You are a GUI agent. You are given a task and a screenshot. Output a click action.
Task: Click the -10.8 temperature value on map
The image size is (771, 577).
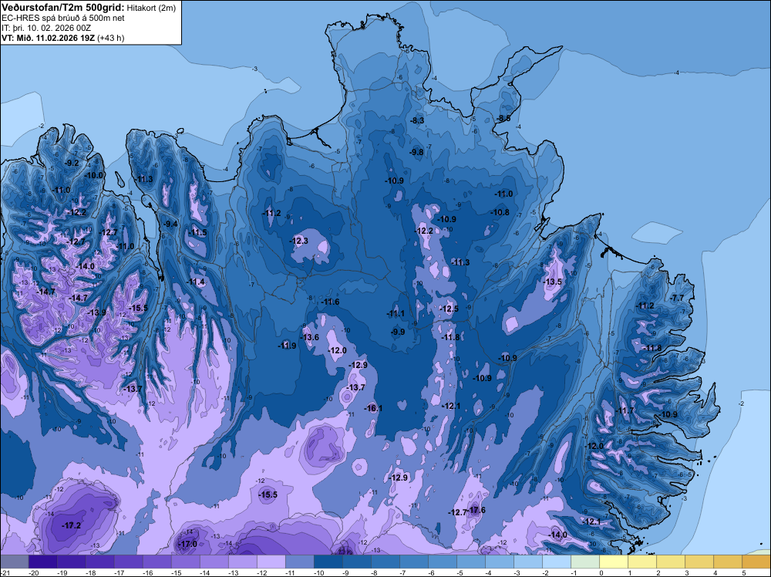coord(500,212)
